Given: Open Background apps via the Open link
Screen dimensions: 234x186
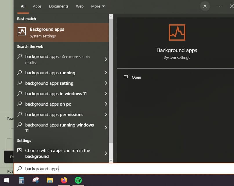Looking at the screenshot, I should (x=136, y=77).
